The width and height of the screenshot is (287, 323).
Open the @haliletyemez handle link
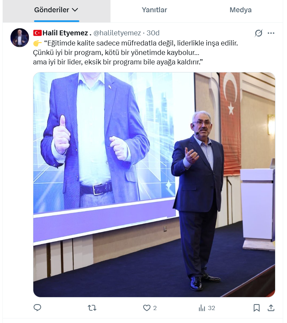[117, 33]
